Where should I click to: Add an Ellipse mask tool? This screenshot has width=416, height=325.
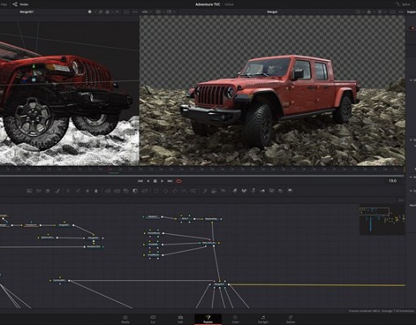165,191
